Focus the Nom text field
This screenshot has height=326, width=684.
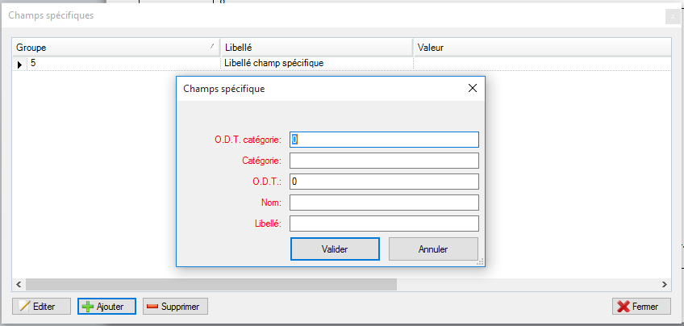[384, 203]
